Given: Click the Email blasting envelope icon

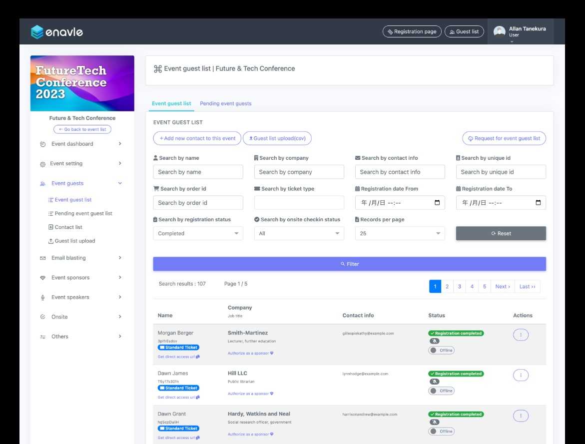Looking at the screenshot, I should coord(42,258).
